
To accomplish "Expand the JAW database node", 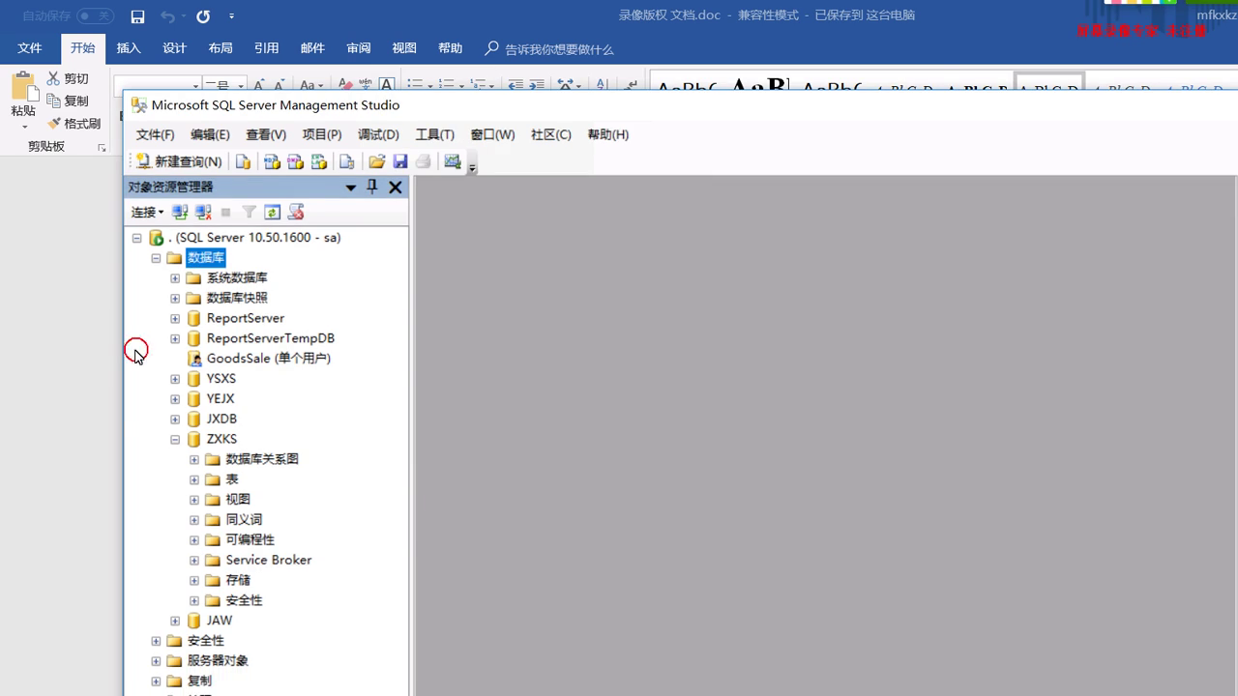I will coord(175,621).
